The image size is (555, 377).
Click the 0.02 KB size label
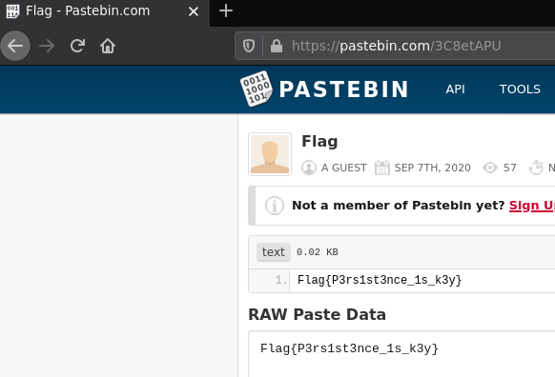pyautogui.click(x=318, y=252)
